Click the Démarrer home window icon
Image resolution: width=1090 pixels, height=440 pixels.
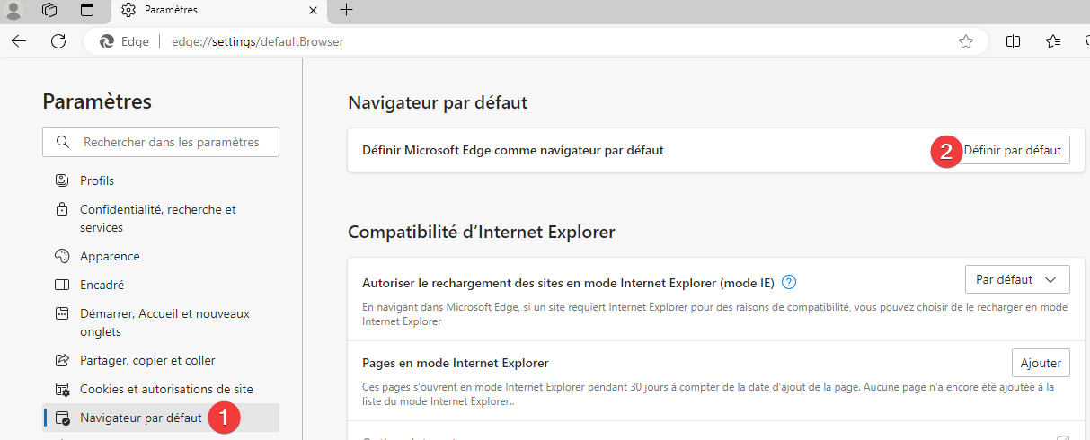click(62, 313)
